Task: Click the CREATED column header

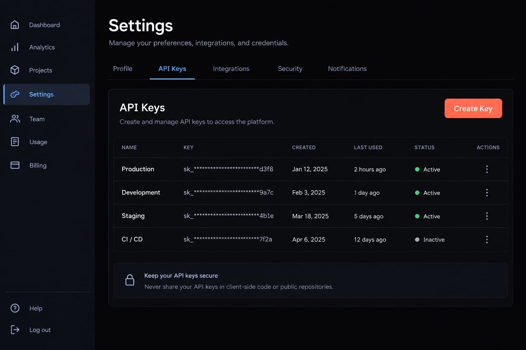Action: [x=304, y=147]
